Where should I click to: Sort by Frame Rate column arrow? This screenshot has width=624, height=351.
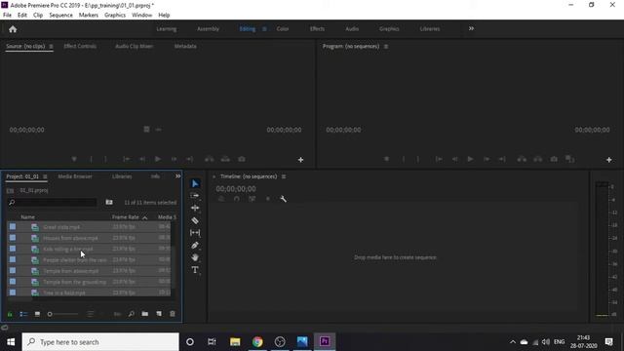tap(145, 217)
